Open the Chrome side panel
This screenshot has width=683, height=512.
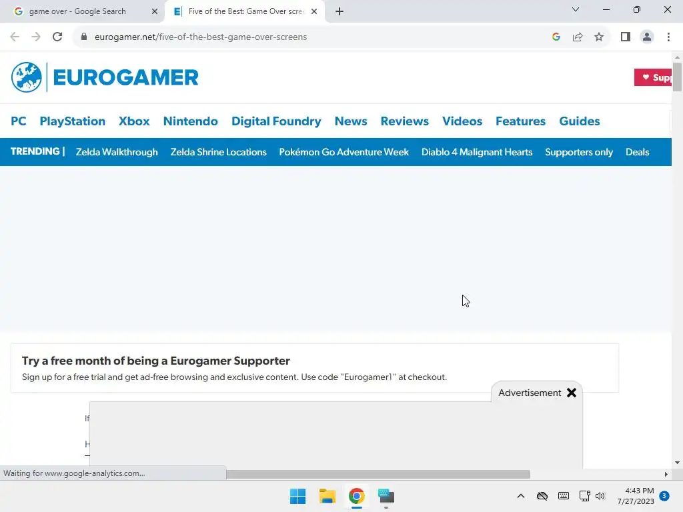pos(626,37)
